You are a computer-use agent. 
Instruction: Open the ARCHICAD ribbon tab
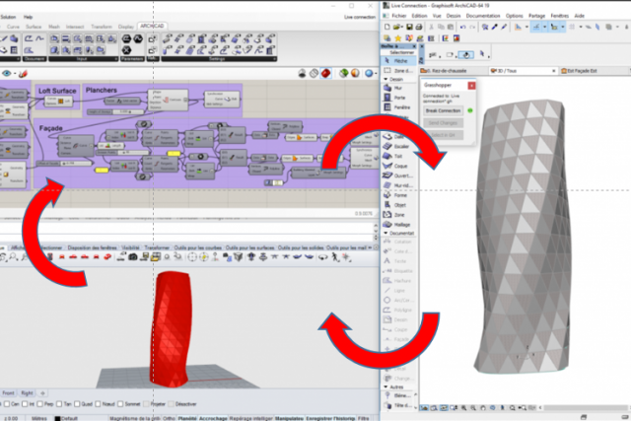pos(153,27)
